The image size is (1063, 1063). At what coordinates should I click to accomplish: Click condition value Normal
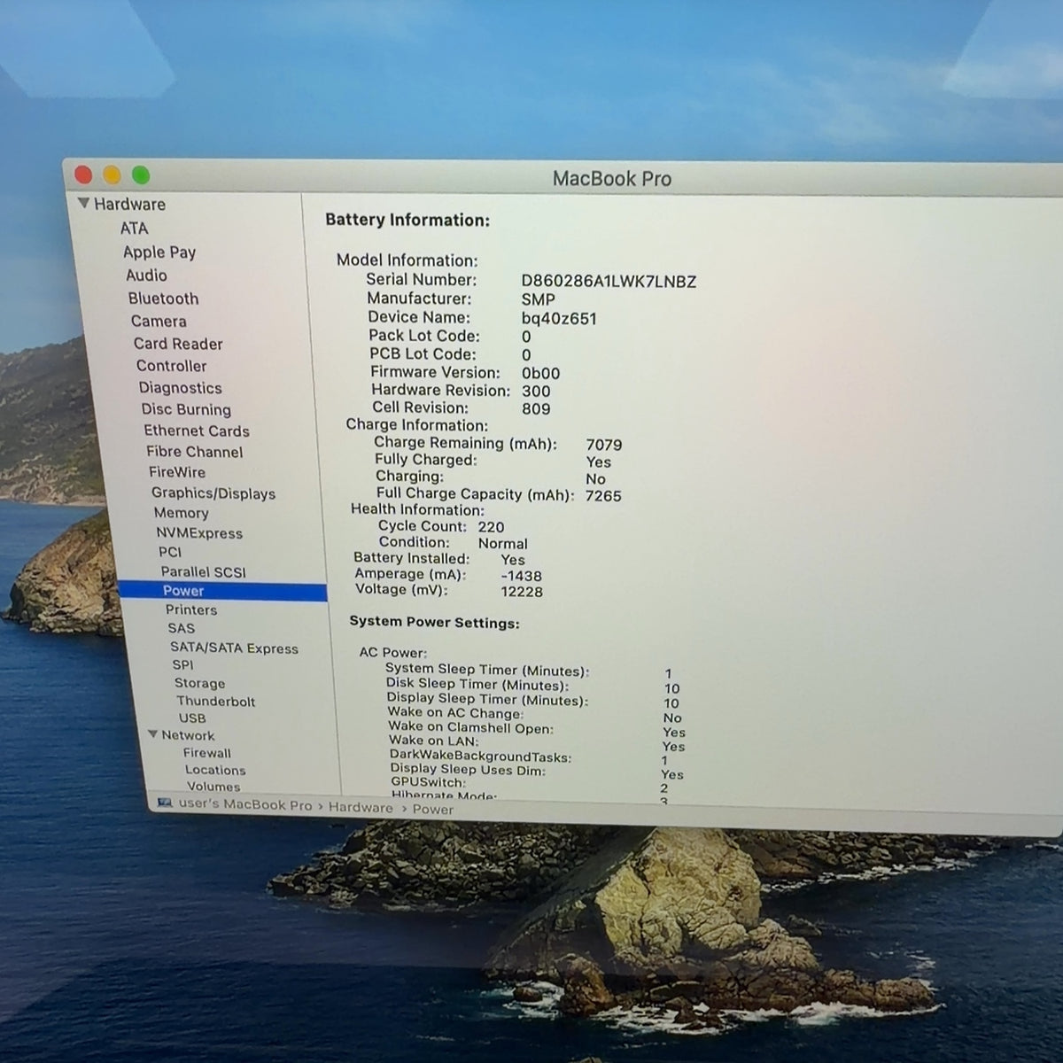click(x=502, y=543)
